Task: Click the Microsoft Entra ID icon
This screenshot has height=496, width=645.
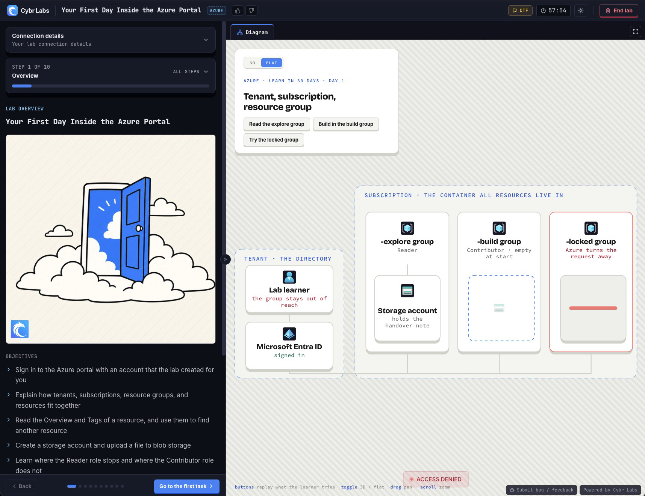Action: (x=289, y=334)
